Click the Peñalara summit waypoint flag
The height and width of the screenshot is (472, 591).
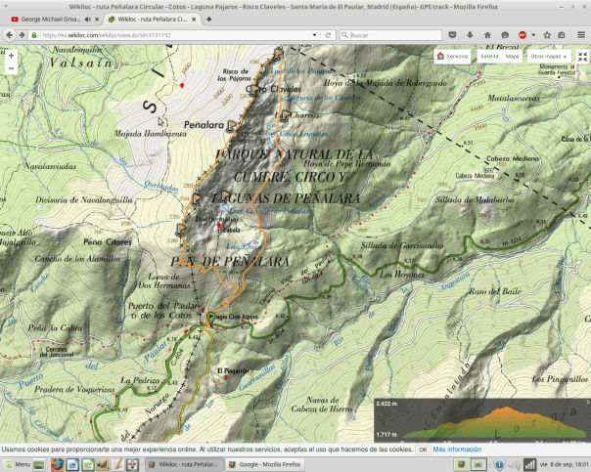click(231, 126)
